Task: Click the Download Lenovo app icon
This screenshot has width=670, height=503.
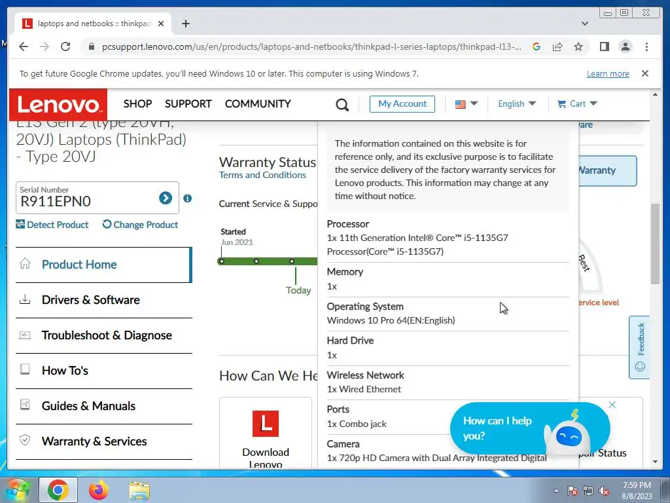Action: [266, 424]
